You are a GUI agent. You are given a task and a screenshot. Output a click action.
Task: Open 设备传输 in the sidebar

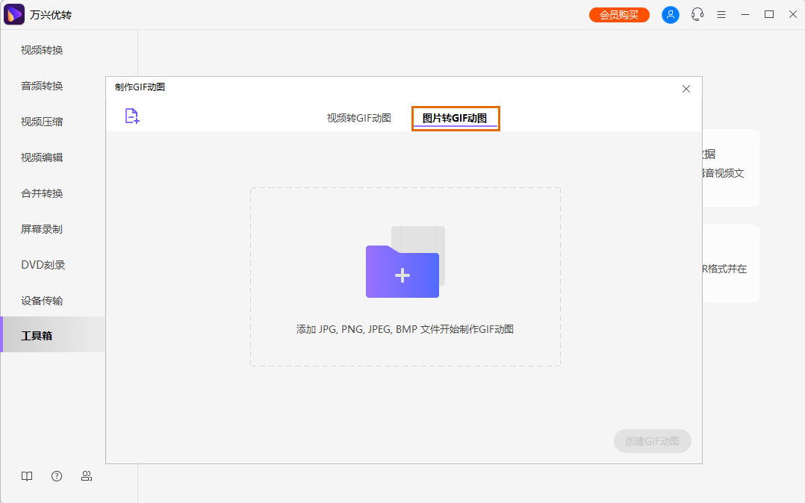pos(42,301)
